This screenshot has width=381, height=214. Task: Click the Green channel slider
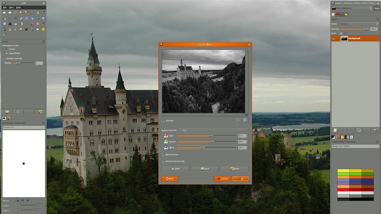[207, 141]
